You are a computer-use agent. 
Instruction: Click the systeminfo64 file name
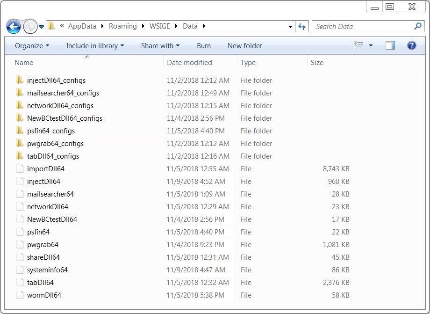pyautogui.click(x=47, y=270)
